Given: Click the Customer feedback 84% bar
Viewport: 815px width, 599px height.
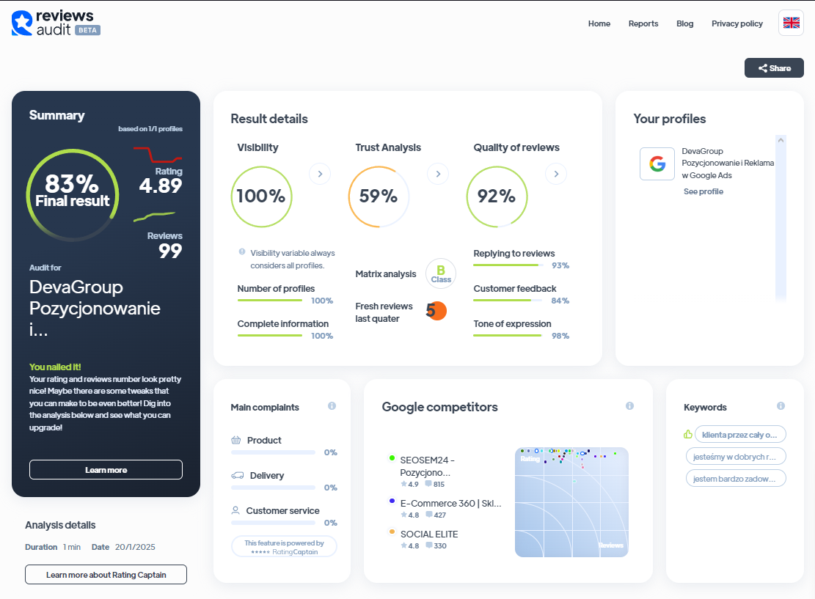Looking at the screenshot, I should 509,301.
